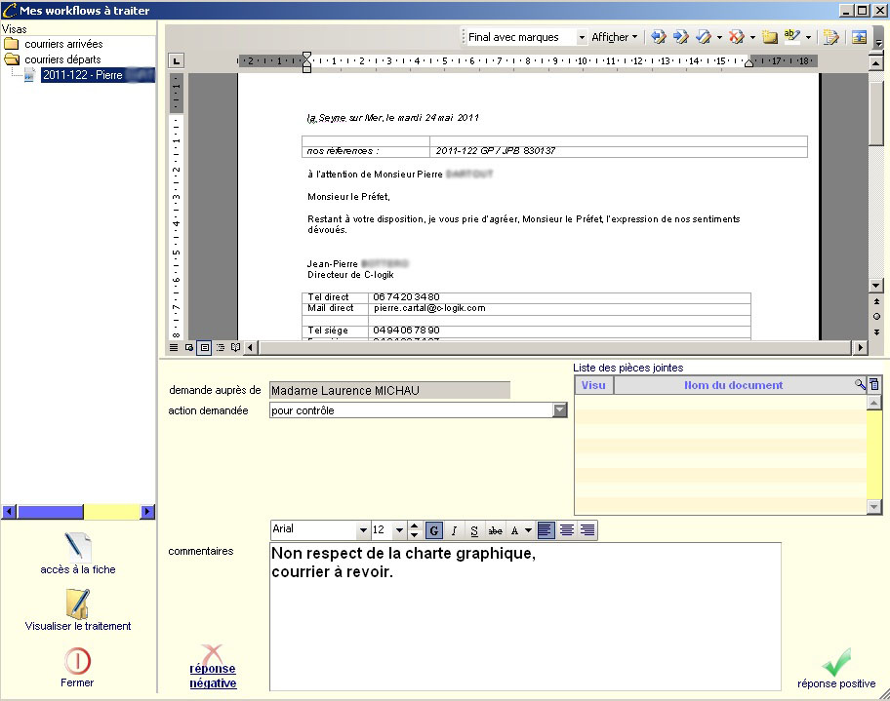The height and width of the screenshot is (701, 890).
Task: Click the accept change icon
Action: tap(703, 37)
